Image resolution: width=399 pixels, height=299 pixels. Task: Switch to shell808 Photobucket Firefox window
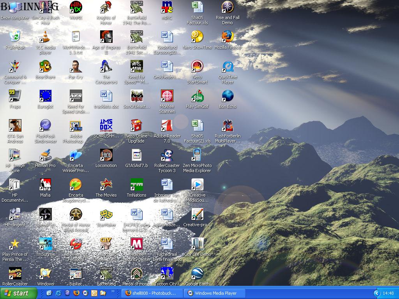coord(152,293)
